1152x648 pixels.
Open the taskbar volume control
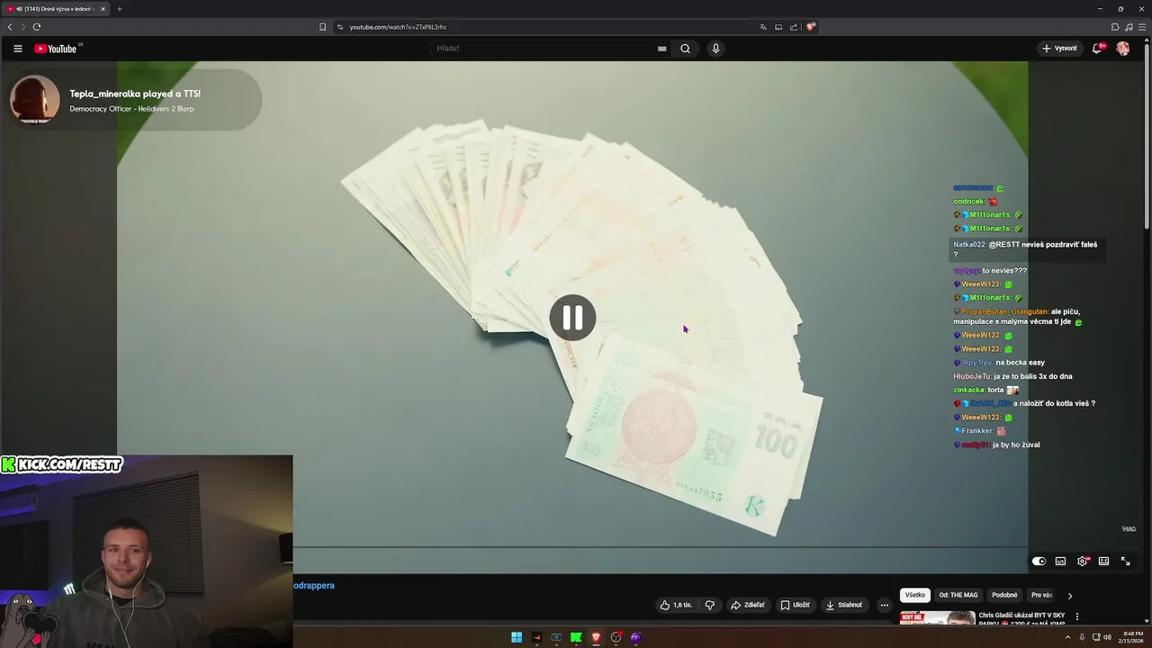pyautogui.click(x=1107, y=637)
